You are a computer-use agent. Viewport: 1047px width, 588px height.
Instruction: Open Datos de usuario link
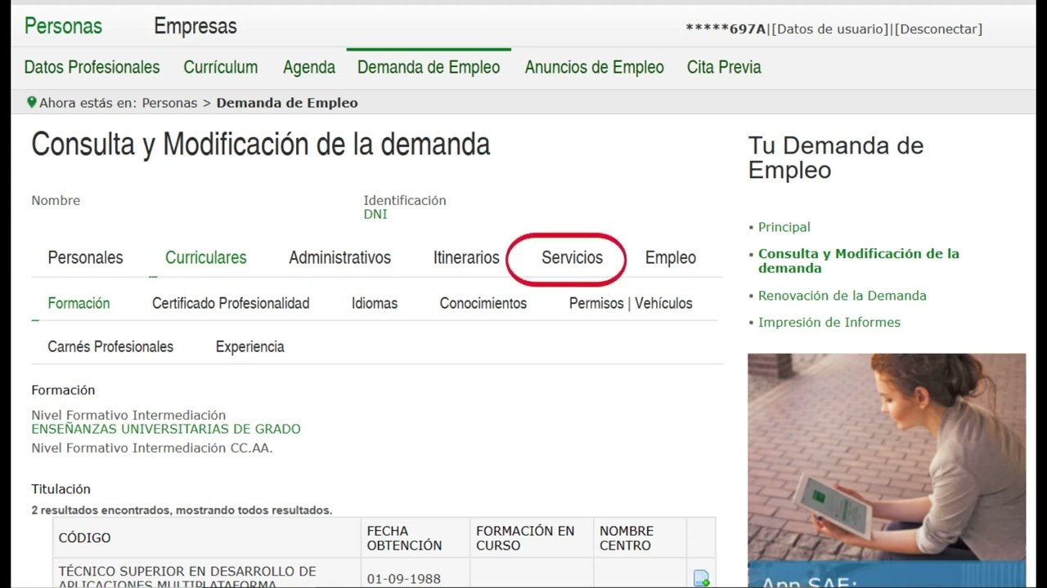click(x=829, y=29)
